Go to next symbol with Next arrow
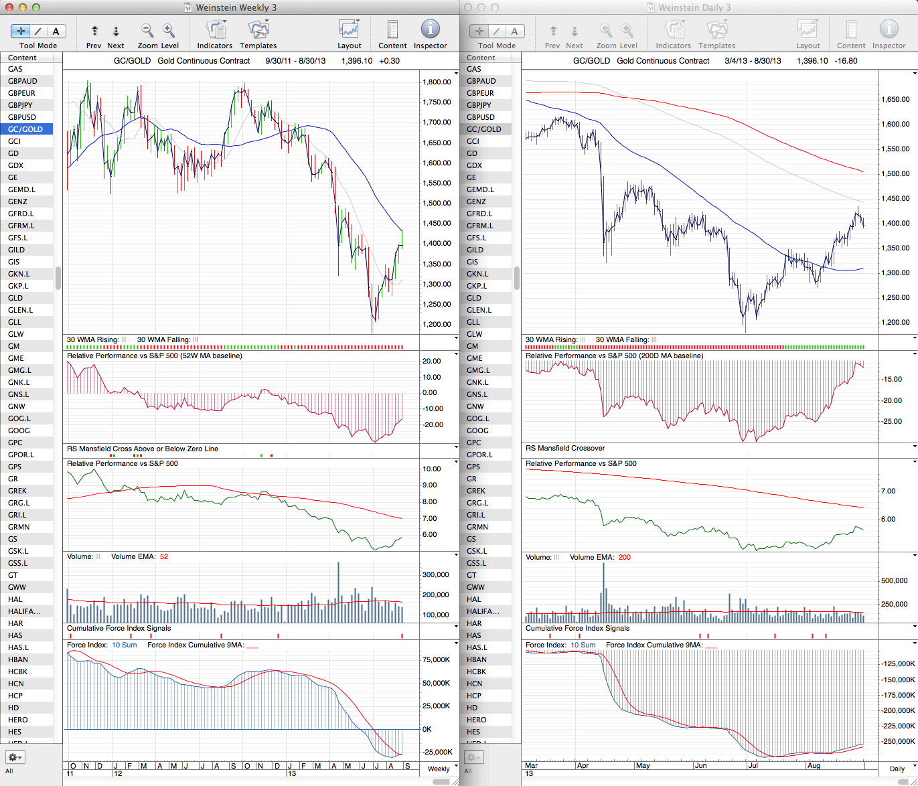The image size is (918, 786). tap(116, 31)
